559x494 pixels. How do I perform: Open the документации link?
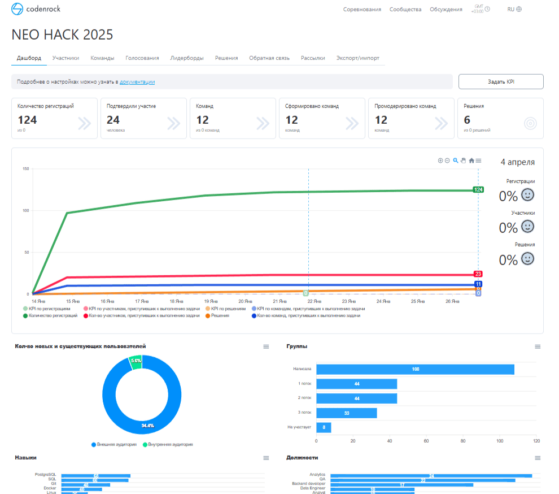[137, 82]
